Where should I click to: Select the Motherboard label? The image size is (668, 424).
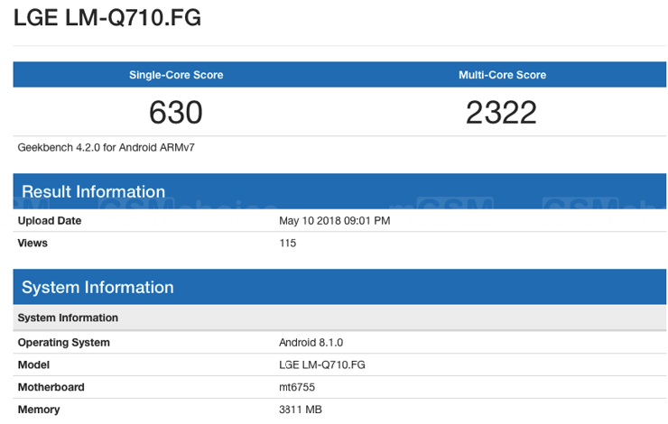(51, 387)
